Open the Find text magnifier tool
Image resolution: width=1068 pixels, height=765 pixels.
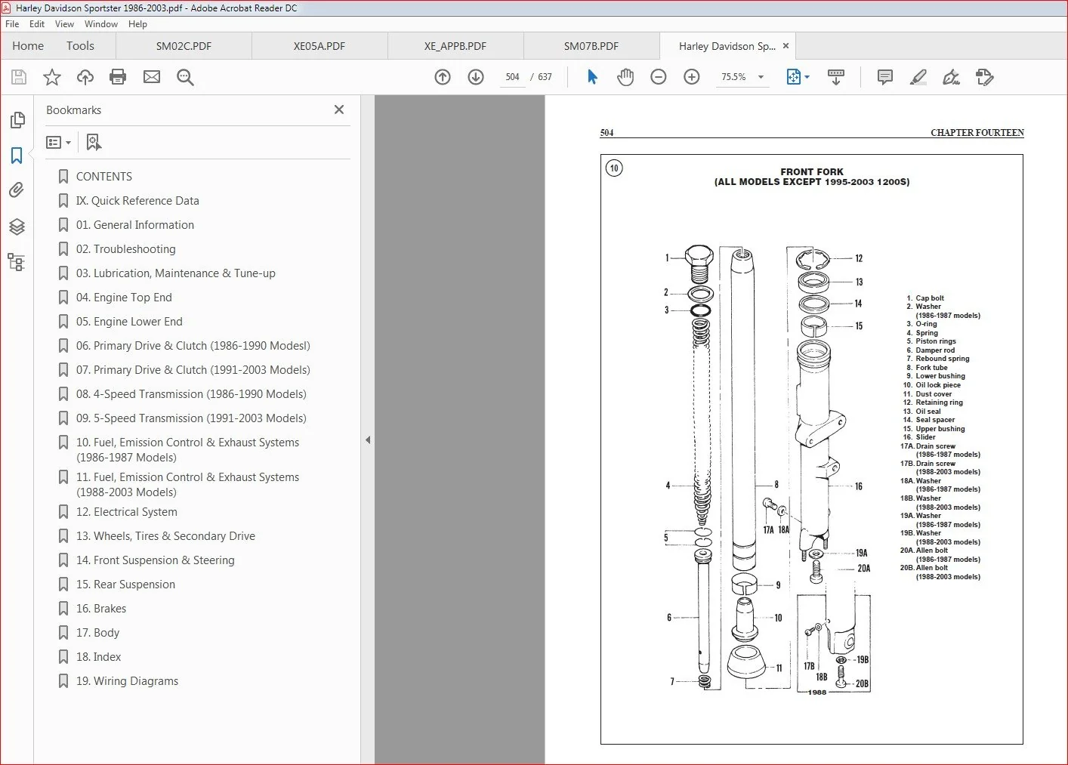pyautogui.click(x=185, y=77)
